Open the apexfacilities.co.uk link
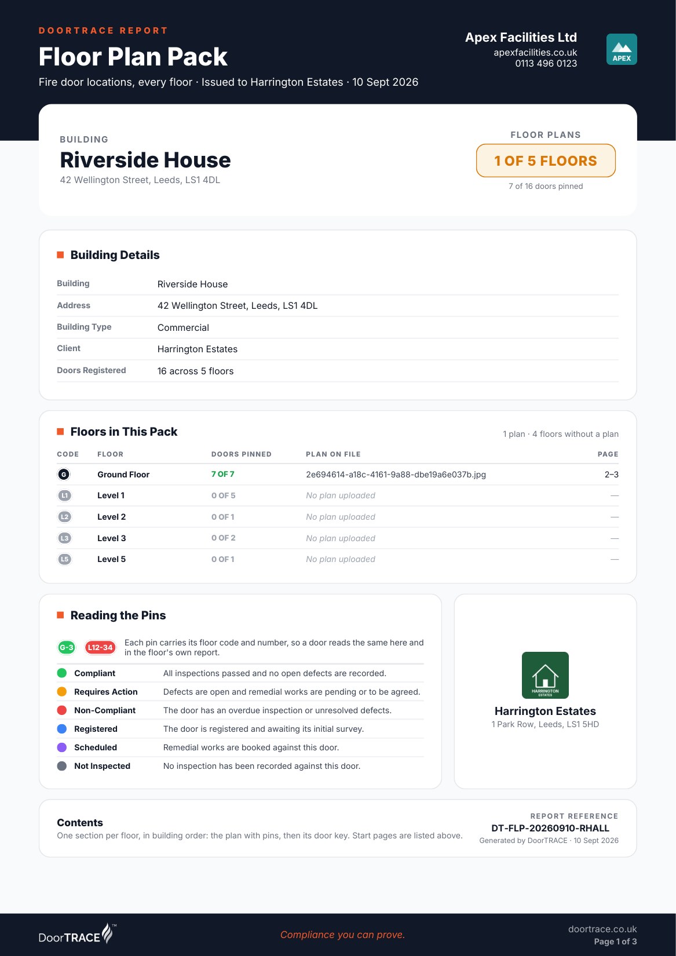Image resolution: width=676 pixels, height=956 pixels. 535,52
